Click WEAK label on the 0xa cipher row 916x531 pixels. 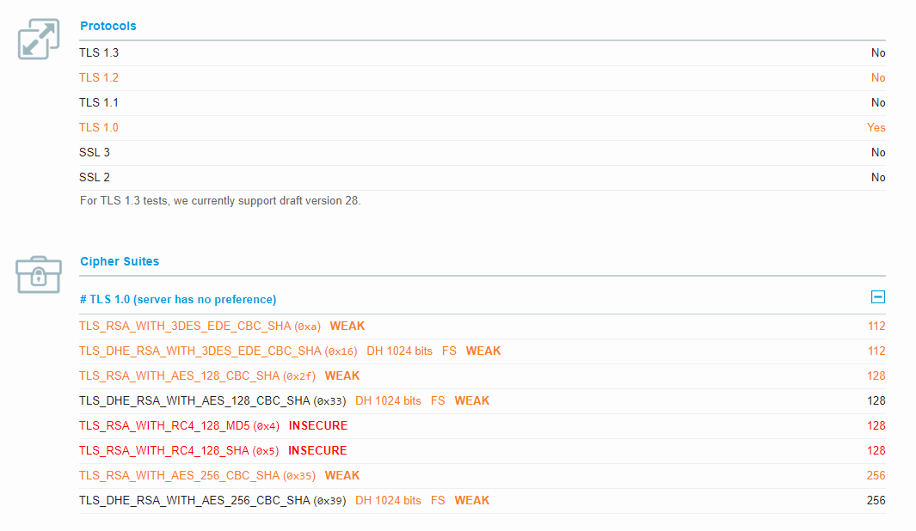(347, 327)
